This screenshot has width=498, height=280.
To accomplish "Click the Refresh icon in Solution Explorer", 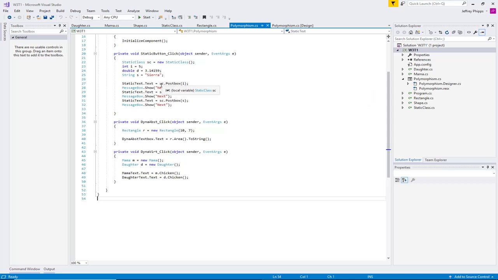I will (447, 32).
